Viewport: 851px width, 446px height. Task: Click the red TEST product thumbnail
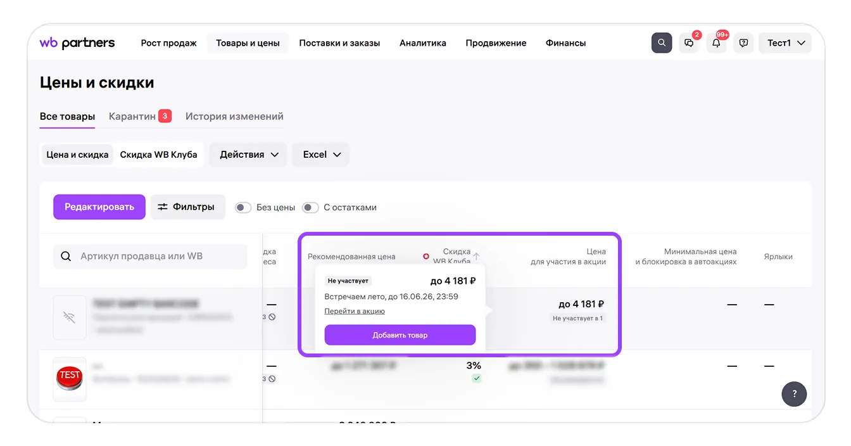coord(70,379)
